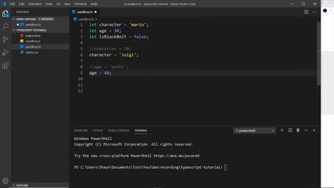Close the terminal panel
This screenshot has width=334, height=188.
[314, 130]
